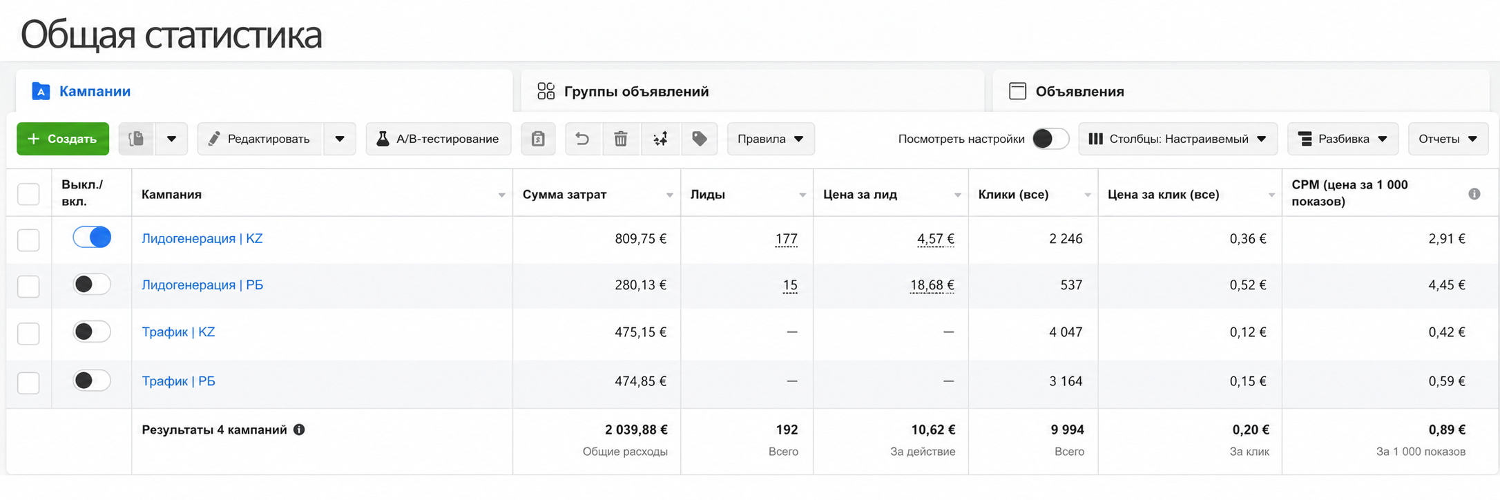Click the Выкл./вкл. column header
The height and width of the screenshot is (500, 1500).
82,193
